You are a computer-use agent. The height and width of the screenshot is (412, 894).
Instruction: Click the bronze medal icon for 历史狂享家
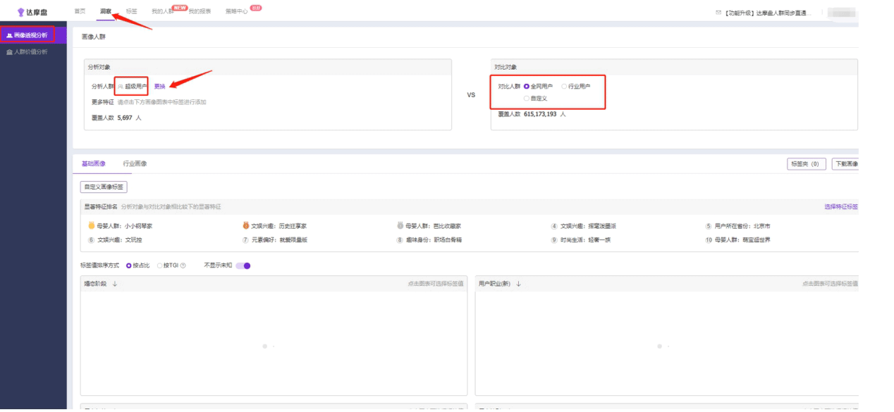pyautogui.click(x=246, y=226)
